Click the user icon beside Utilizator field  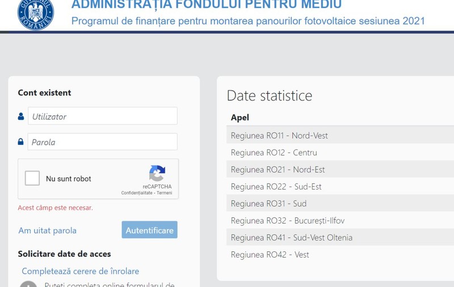pos(21,116)
